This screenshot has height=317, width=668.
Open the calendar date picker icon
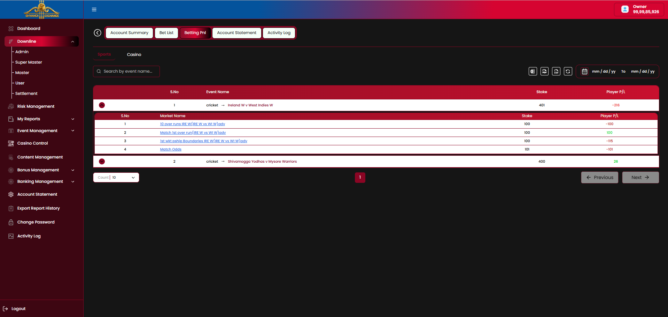(584, 71)
